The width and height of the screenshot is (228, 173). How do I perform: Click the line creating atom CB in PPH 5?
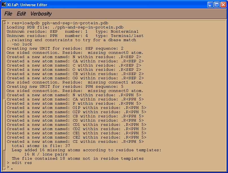click(75, 116)
